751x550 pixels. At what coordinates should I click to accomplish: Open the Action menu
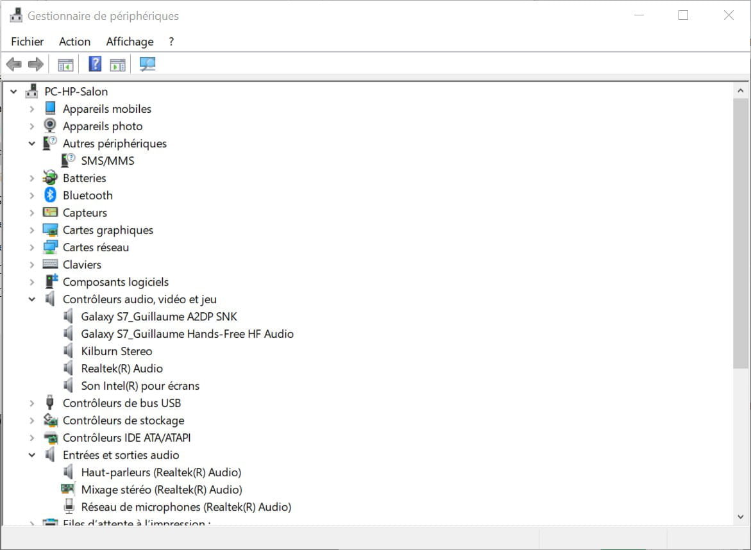coord(75,42)
